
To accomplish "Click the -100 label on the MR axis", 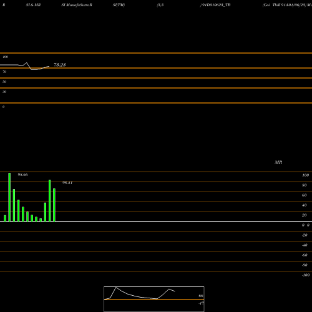I will point(306,275).
